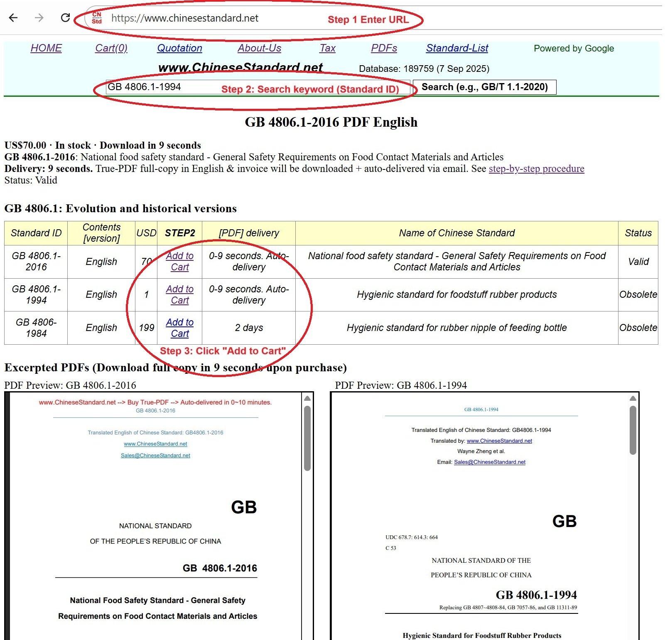Open Cart(0) in navigation
This screenshot has height=640, width=665.
point(111,48)
